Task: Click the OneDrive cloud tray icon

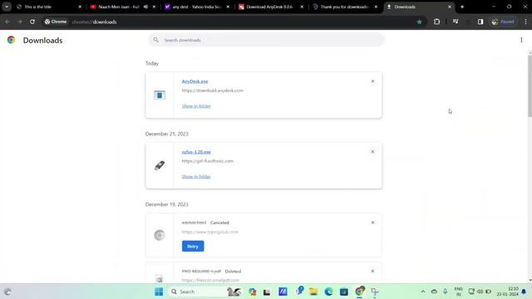Action: coord(434,292)
